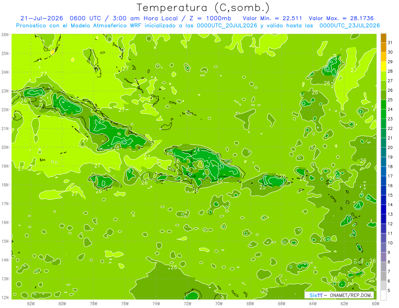The height and width of the screenshot is (308, 399).
Task: Click the title 'Temperatura (C,somb.)'
Action: pyautogui.click(x=203, y=8)
